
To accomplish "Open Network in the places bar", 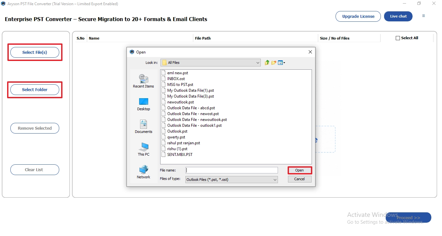I will click(x=143, y=172).
